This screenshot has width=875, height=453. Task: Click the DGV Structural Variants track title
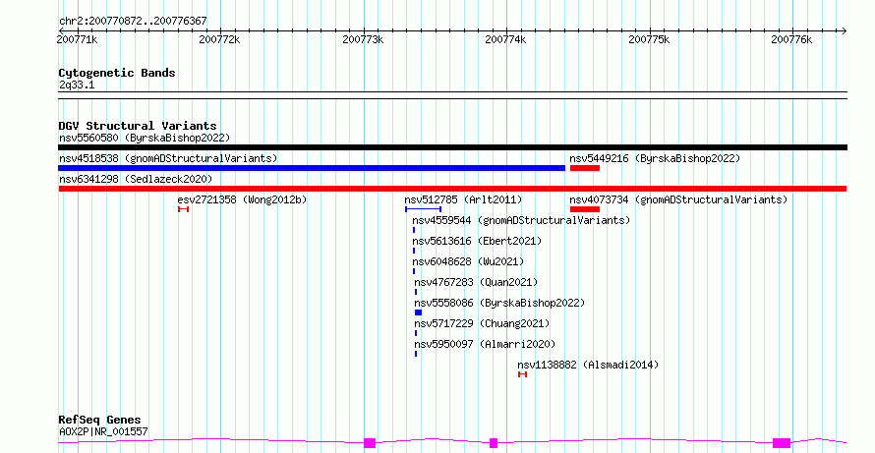click(138, 126)
